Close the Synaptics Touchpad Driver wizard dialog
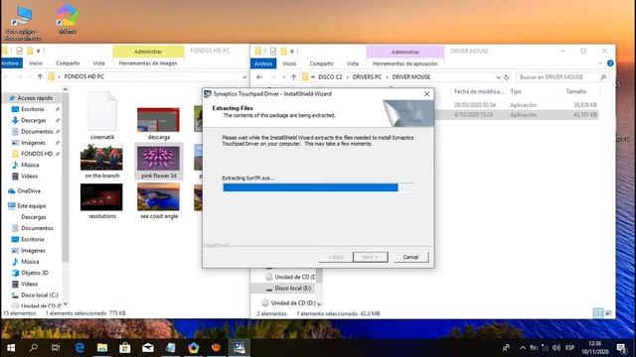This screenshot has height=357, width=636. 426,94
